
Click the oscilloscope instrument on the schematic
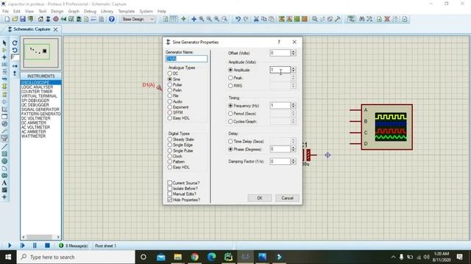pos(386,127)
